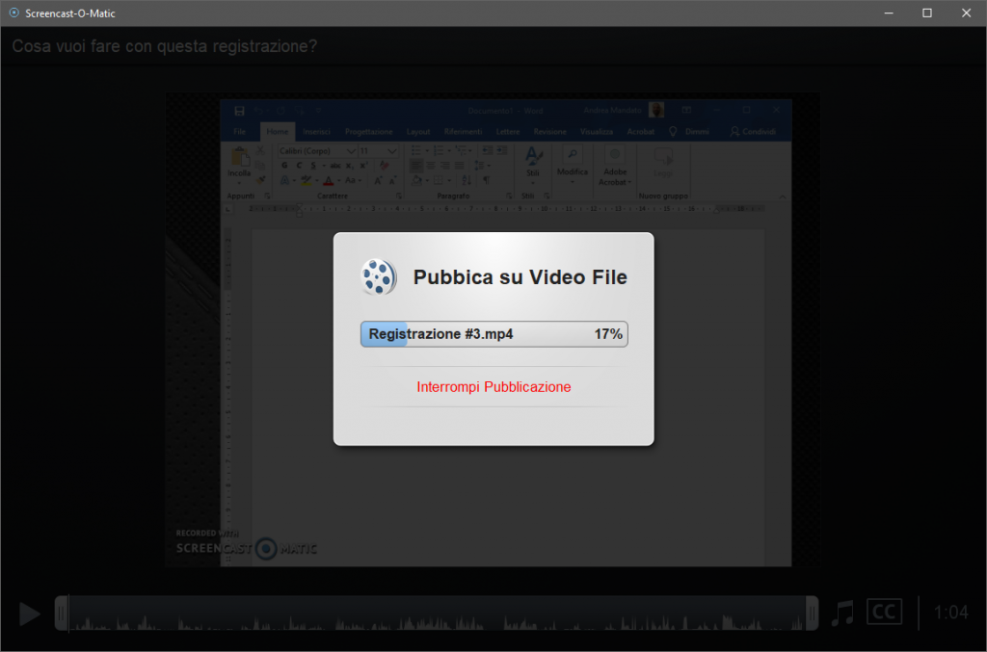Click the red font color A icon
Screen dimensions: 987x652
pyautogui.click(x=328, y=180)
